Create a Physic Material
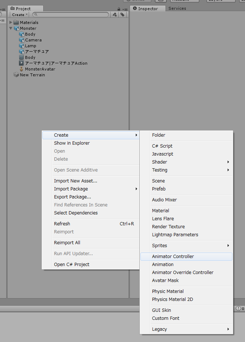This screenshot has height=342, width=245. pos(187,291)
